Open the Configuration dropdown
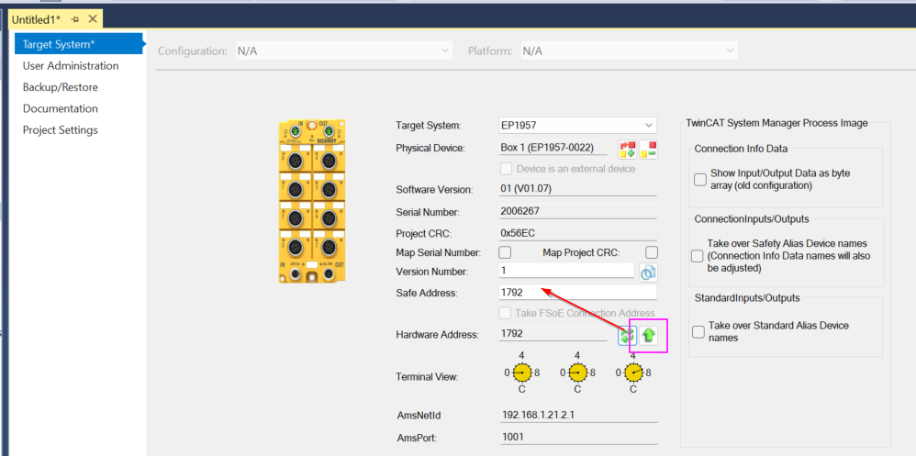Screen dimensions: 916x456 pyautogui.click(x=343, y=50)
